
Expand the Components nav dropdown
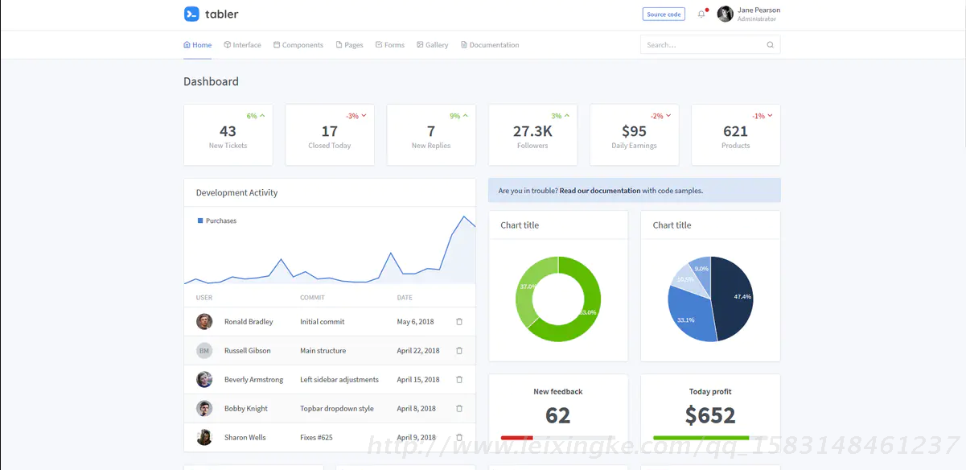click(x=298, y=45)
